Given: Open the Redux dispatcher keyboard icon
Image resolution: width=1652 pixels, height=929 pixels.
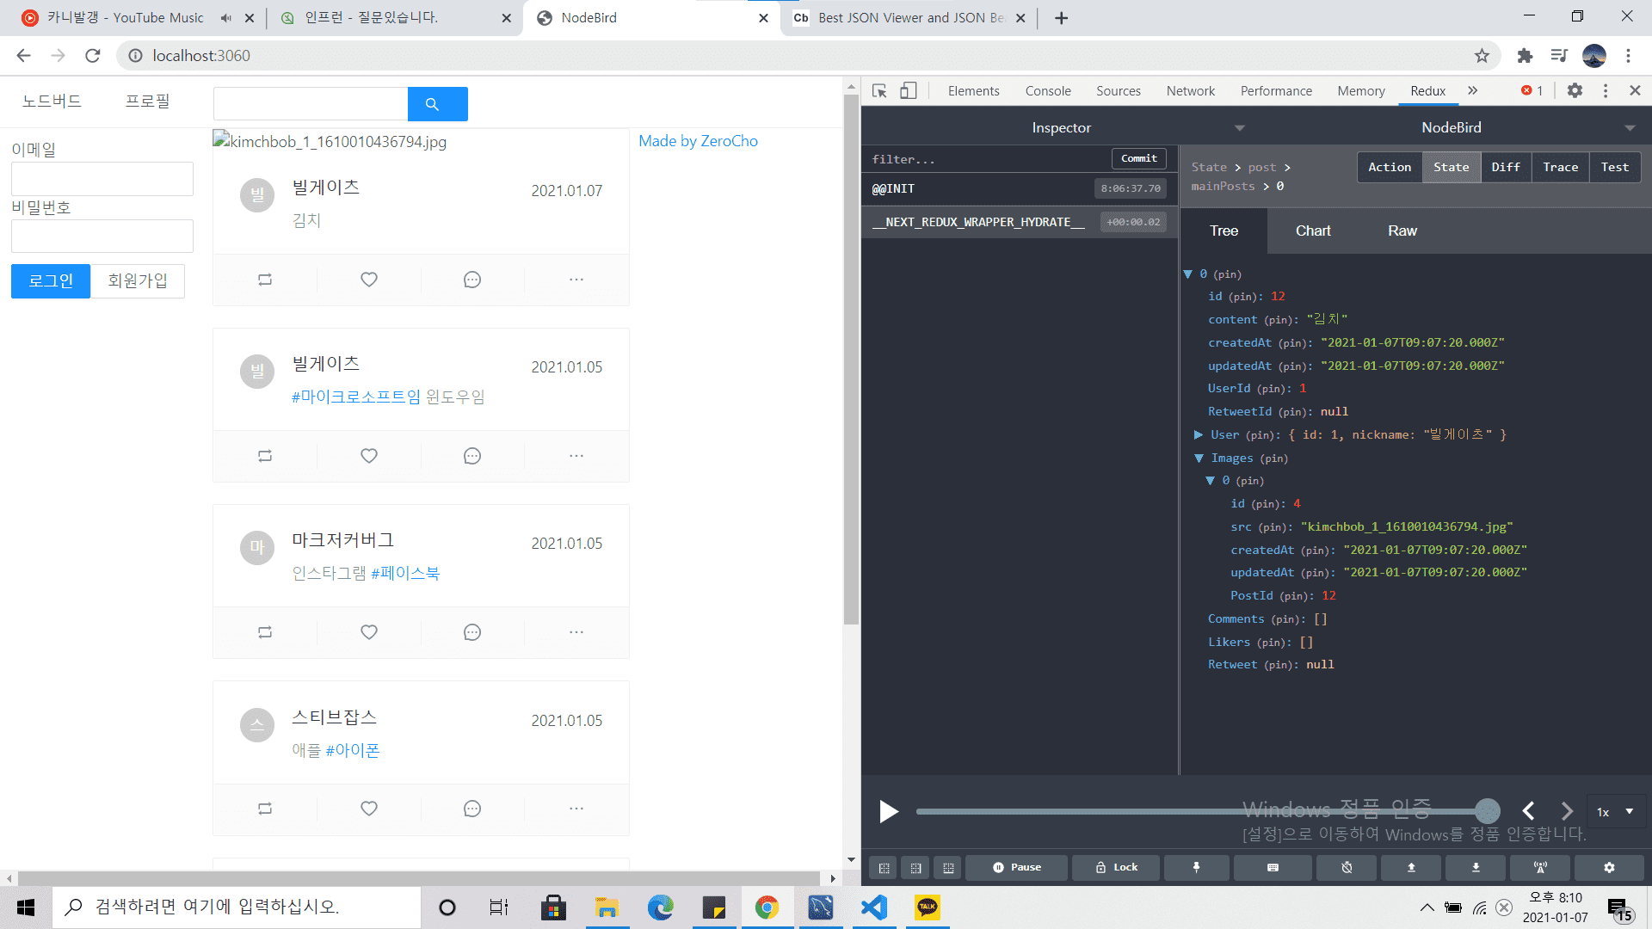Looking at the screenshot, I should (x=1273, y=867).
